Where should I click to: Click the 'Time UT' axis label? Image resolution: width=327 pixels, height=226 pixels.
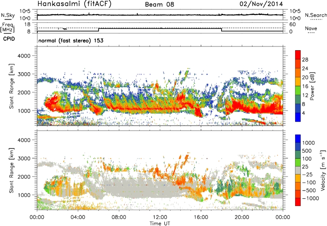click(160, 224)
